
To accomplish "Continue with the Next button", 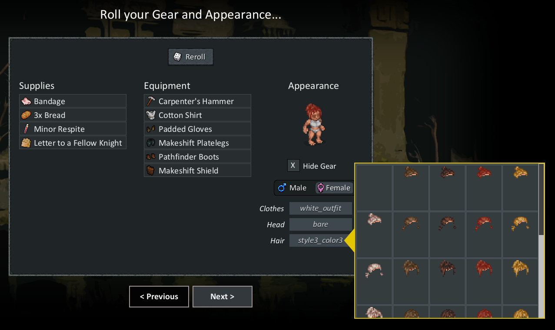I will (223, 297).
